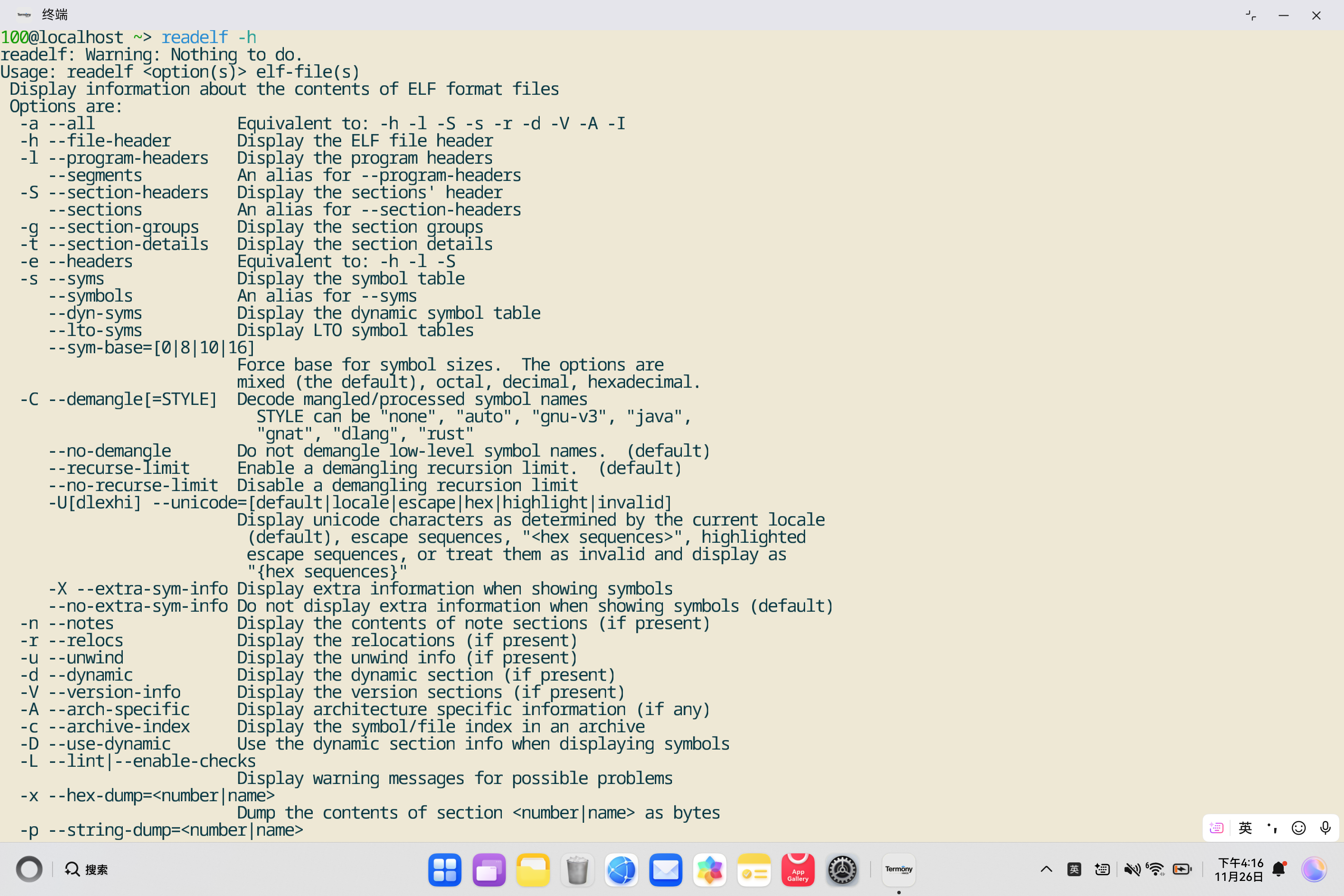Image resolution: width=1344 pixels, height=896 pixels.
Task: Open the Gallery photos app icon
Action: point(709,869)
